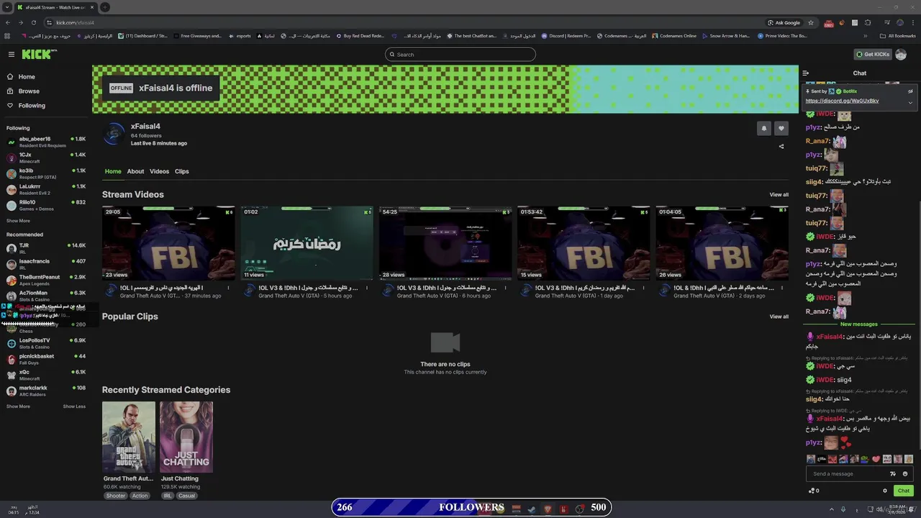Open options menu of 6 hours ago video
This screenshot has width=921, height=518.
coord(505,288)
